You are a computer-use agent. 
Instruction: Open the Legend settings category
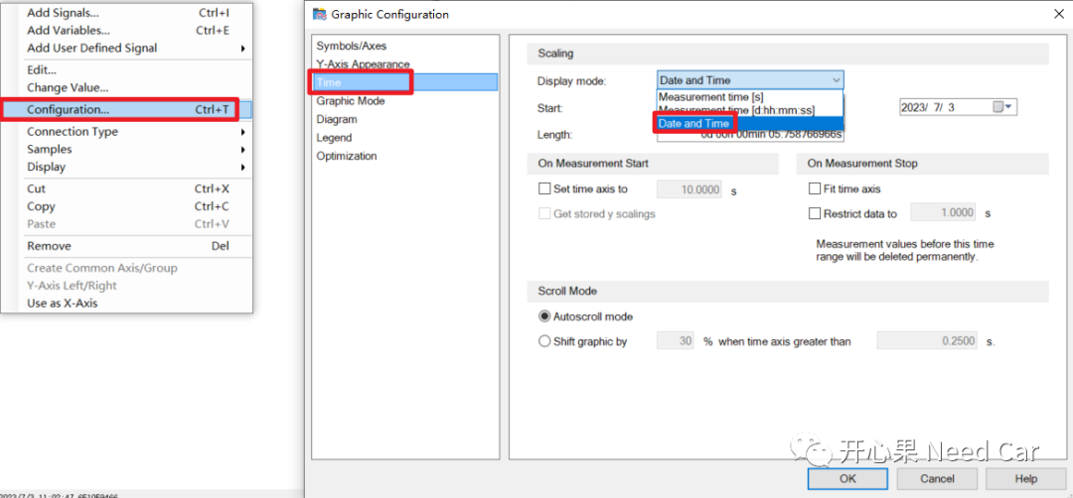coord(334,137)
